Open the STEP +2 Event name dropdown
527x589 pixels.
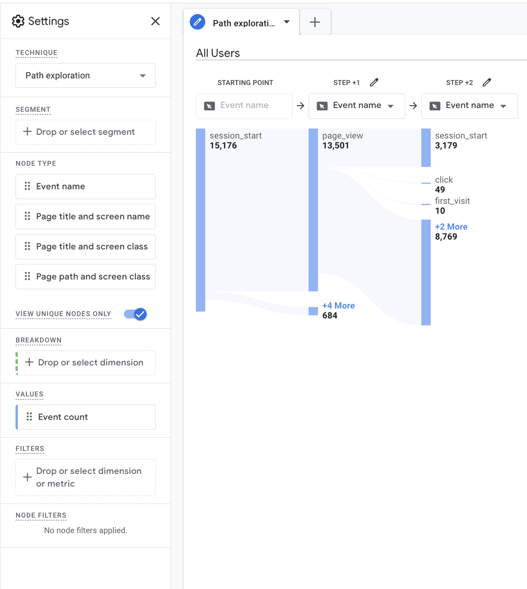[469, 106]
